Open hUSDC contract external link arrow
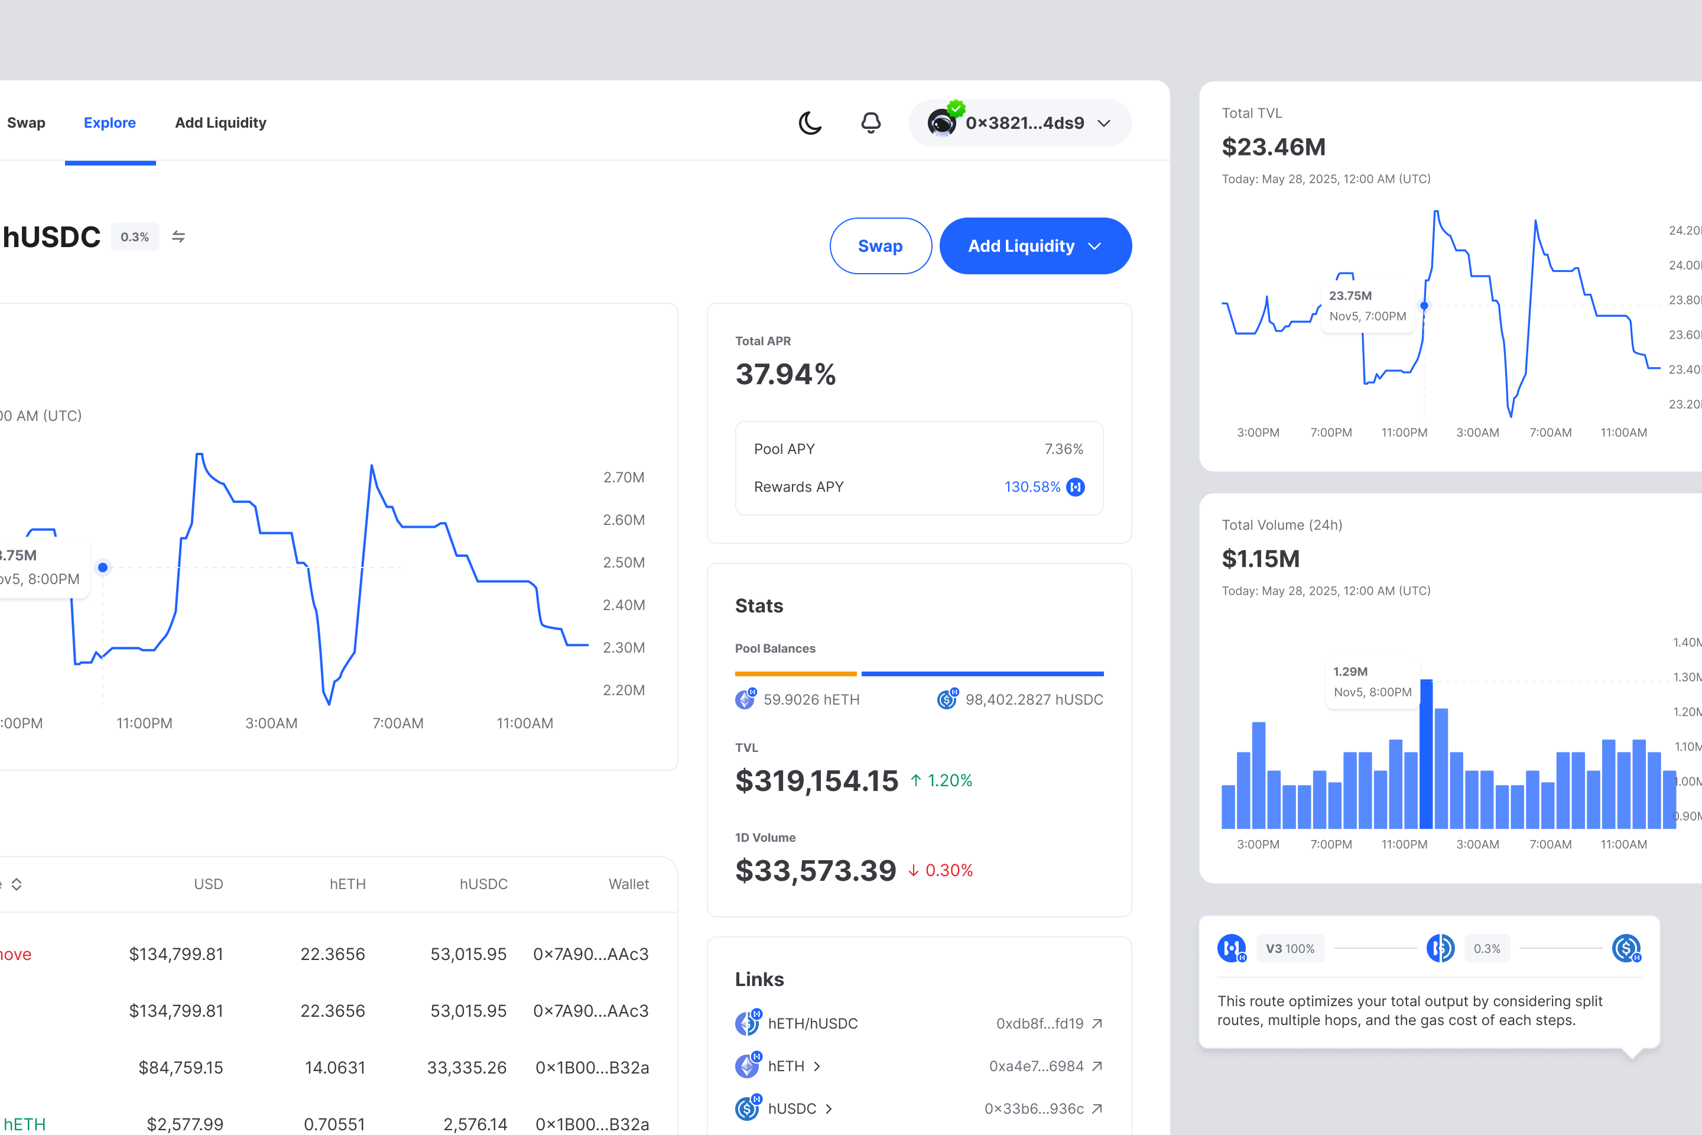This screenshot has height=1135, width=1702. point(1097,1109)
